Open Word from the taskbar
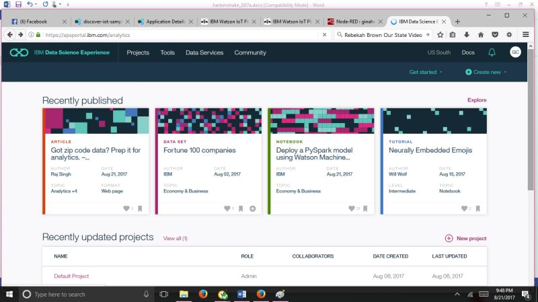The image size is (538, 302). [241, 294]
